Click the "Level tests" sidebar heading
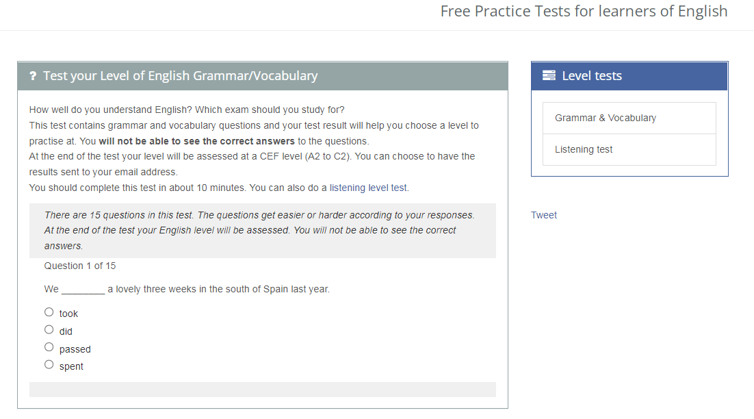 [x=592, y=76]
